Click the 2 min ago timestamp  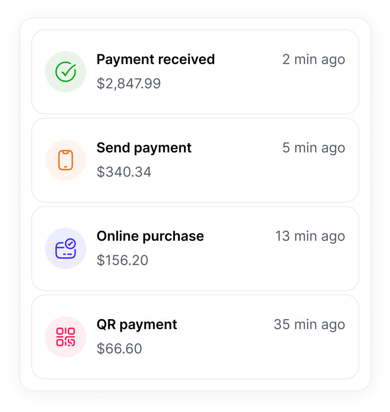[314, 60]
